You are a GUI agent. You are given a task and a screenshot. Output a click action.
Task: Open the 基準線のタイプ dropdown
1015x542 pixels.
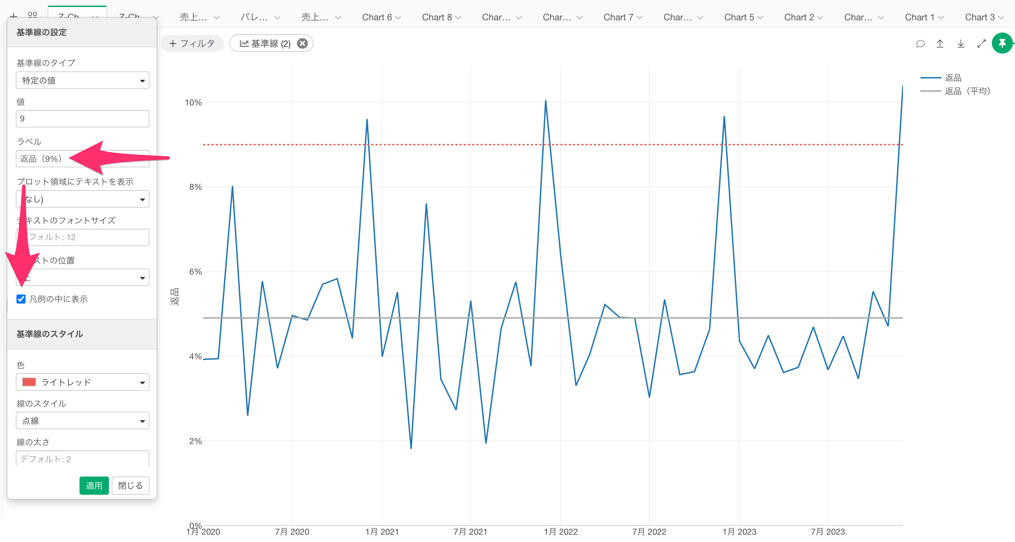tap(82, 81)
